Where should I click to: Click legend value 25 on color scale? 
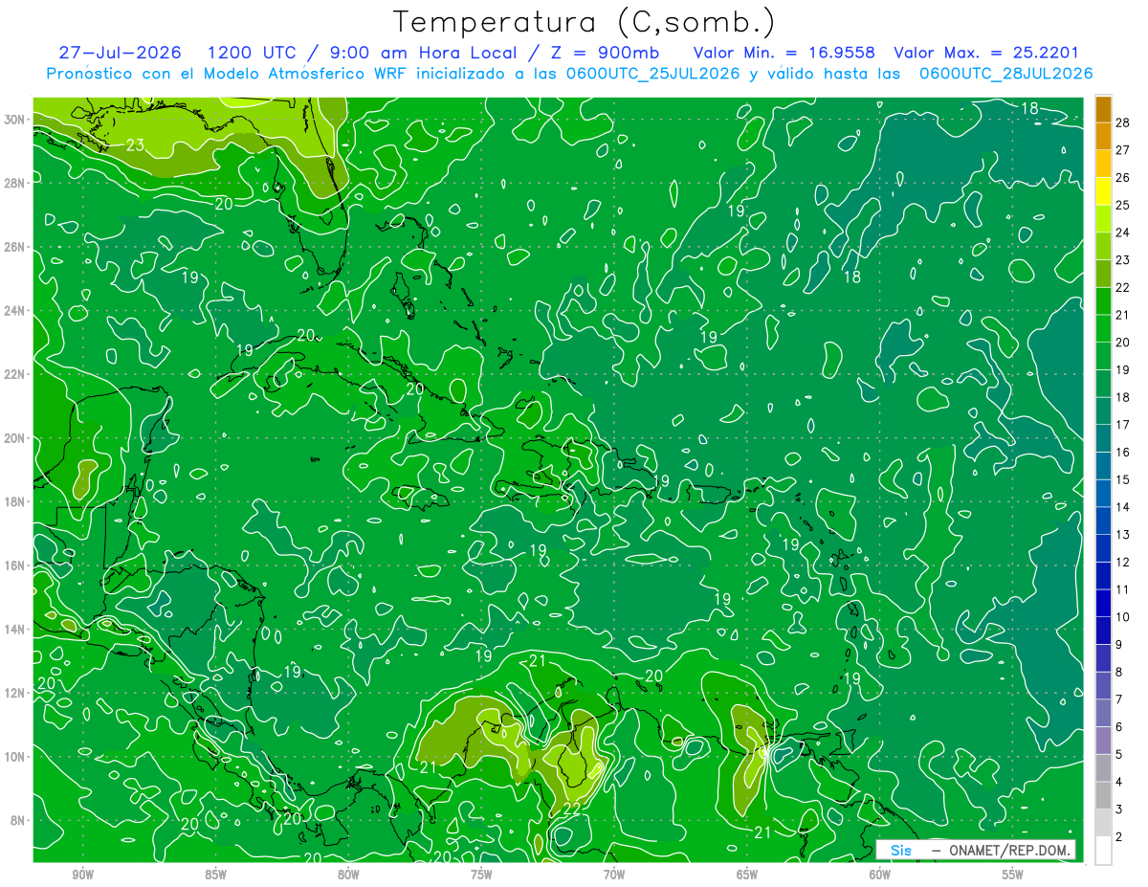(x=1123, y=206)
